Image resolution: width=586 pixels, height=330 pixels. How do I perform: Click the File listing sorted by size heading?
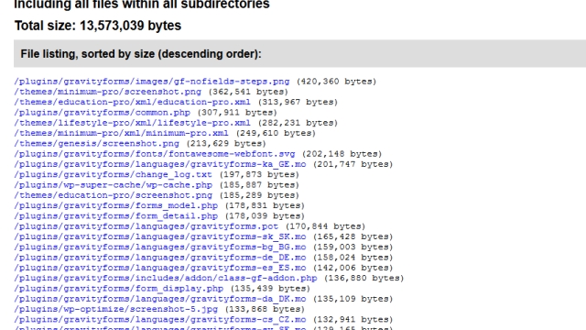141,54
